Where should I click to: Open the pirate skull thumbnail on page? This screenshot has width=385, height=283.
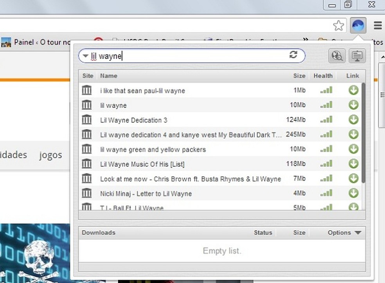click(x=35, y=253)
